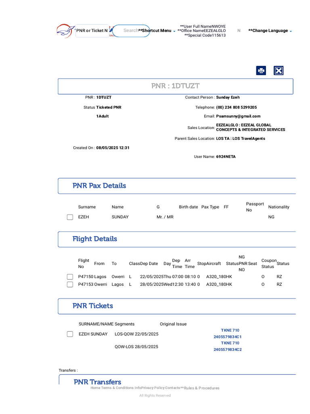Select flight P47150 Lagos to Owerri checkbox
The width and height of the screenshot is (310, 414).
[x=70, y=277]
